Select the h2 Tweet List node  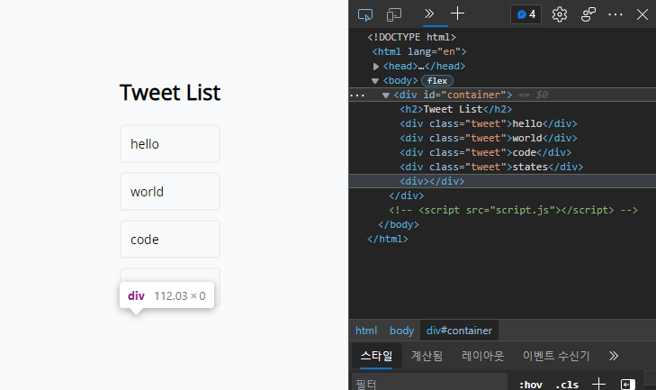click(x=455, y=109)
